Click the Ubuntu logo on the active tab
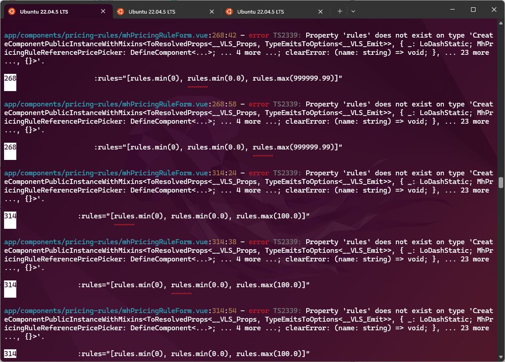505x362 pixels. point(12,12)
